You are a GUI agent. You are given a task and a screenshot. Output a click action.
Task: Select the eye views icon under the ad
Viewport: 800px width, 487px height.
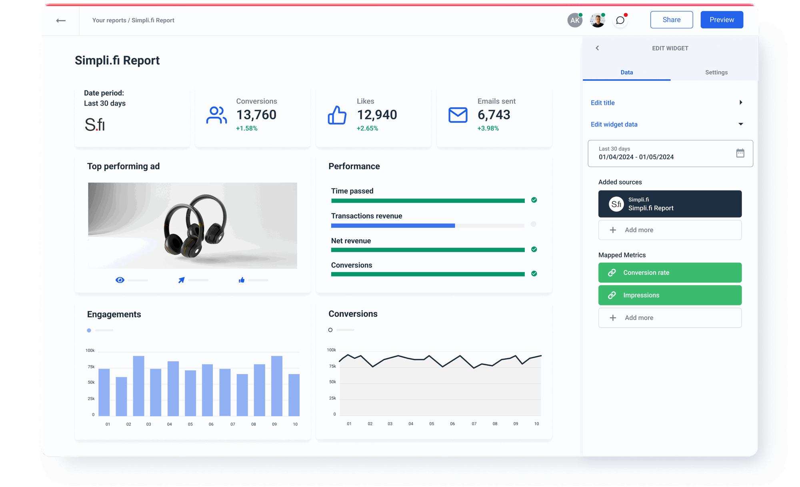[120, 280]
